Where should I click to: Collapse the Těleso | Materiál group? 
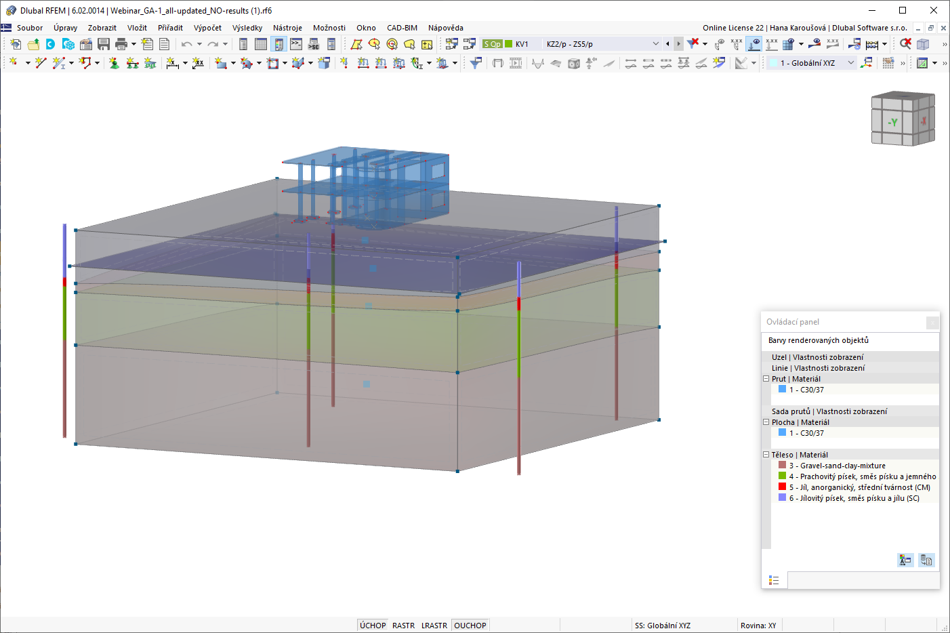click(766, 455)
